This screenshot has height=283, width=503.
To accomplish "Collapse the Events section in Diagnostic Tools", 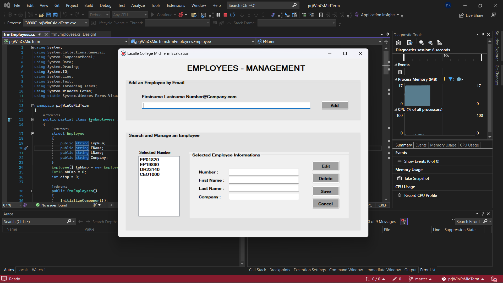I will pos(396,64).
